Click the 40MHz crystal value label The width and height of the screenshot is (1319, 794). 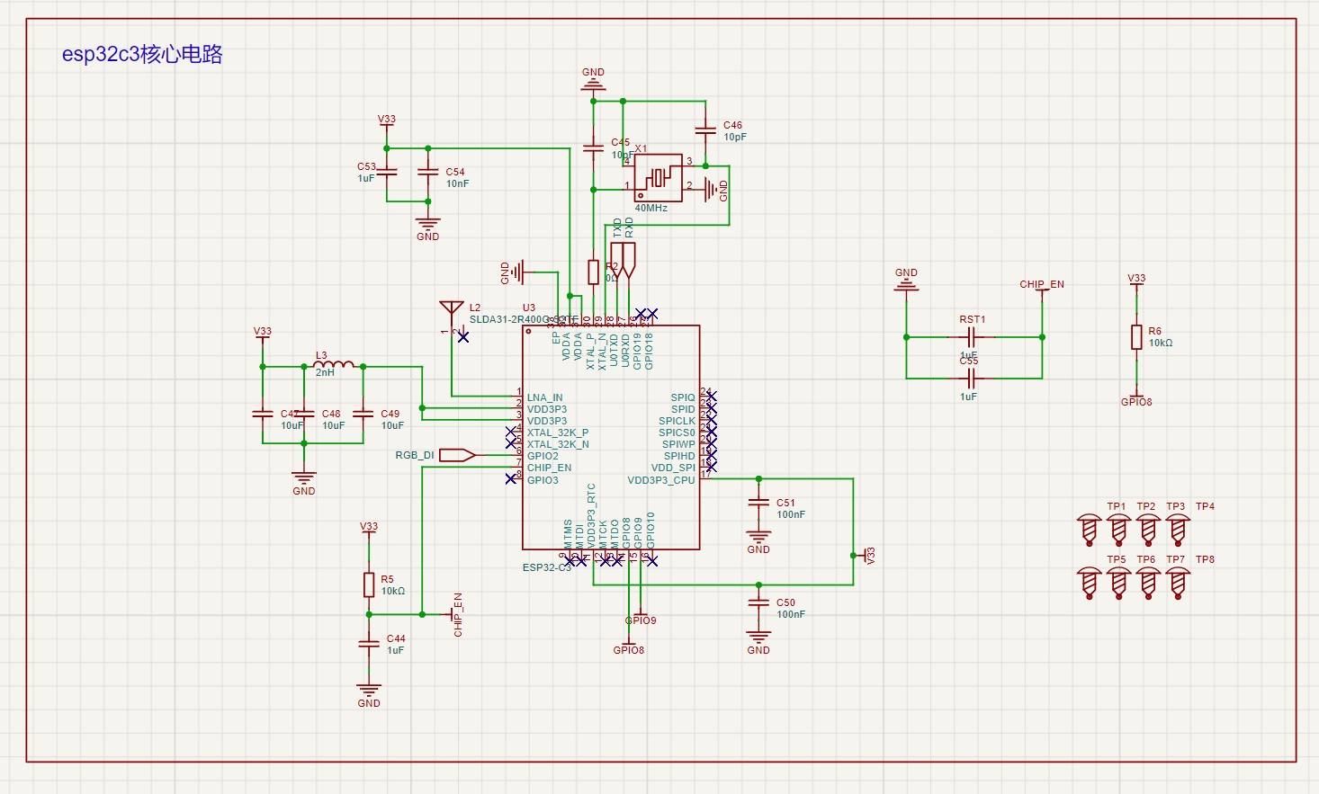(651, 208)
